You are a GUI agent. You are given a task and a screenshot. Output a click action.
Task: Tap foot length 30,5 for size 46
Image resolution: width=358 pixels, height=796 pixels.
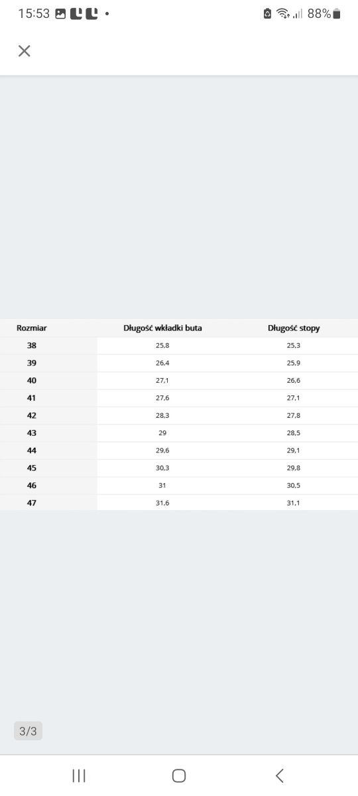294,486
